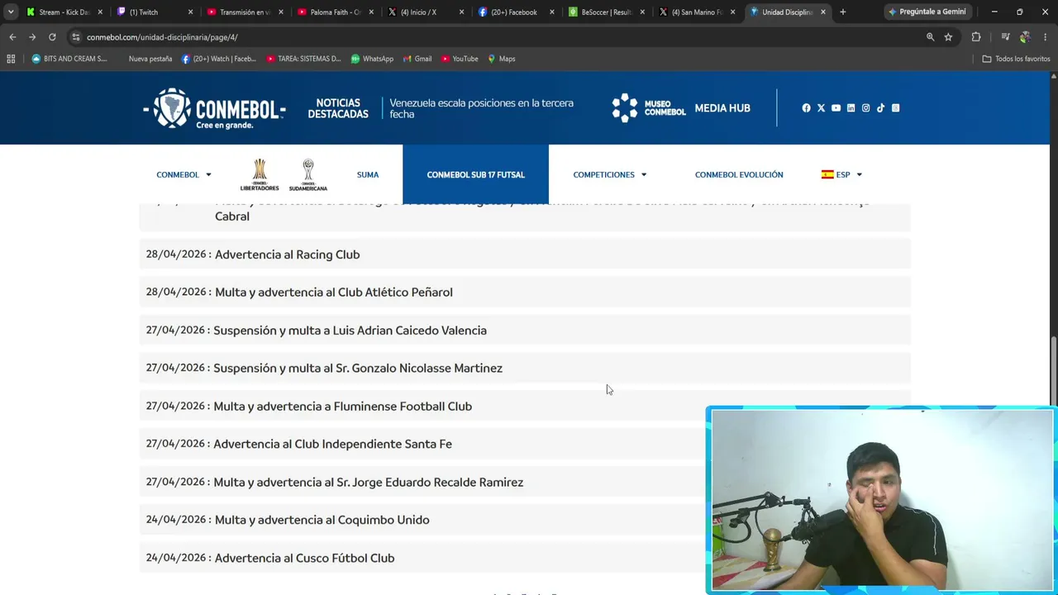Image resolution: width=1058 pixels, height=595 pixels.
Task: Click the Chrome profile avatar icon
Action: [x=1025, y=37]
